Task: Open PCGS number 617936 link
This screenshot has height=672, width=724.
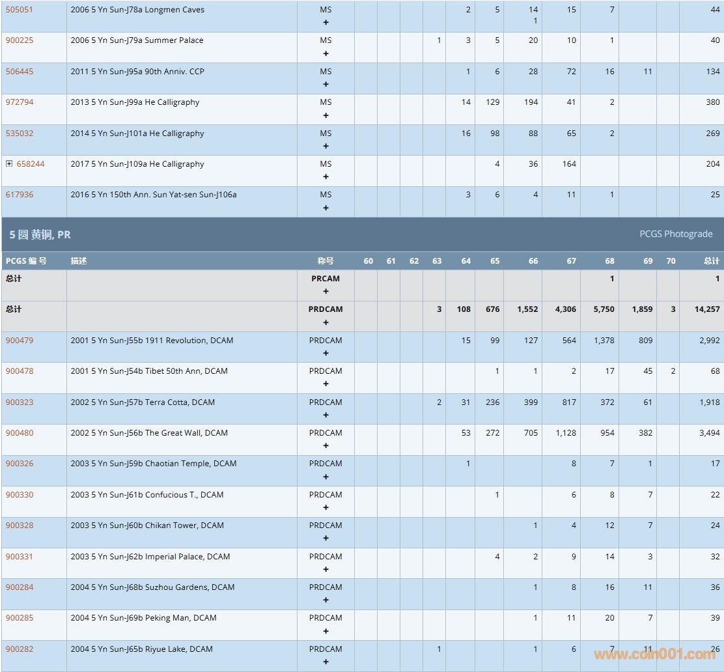Action: point(20,195)
